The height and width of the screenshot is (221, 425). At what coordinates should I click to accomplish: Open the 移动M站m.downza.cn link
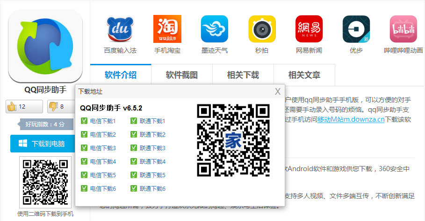point(351,119)
